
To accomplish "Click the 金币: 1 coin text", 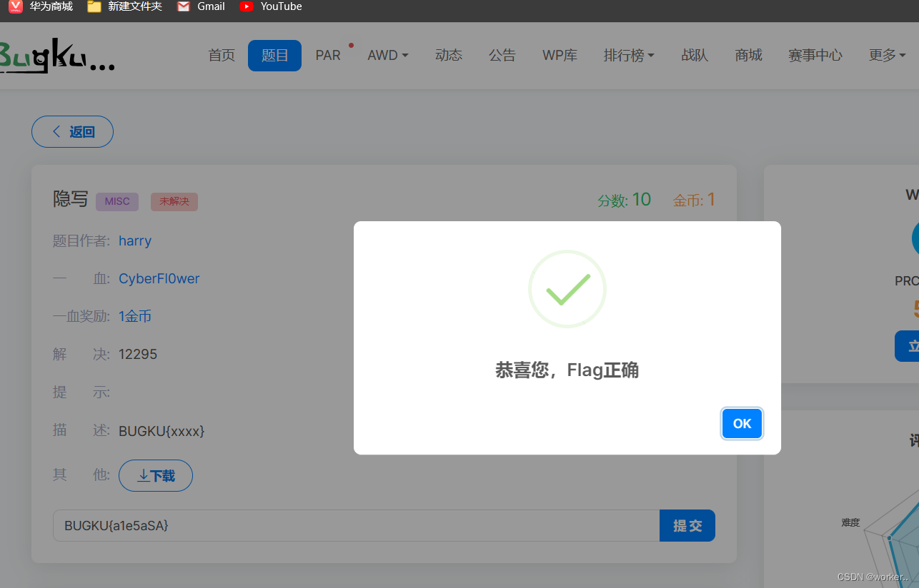I will 694,200.
